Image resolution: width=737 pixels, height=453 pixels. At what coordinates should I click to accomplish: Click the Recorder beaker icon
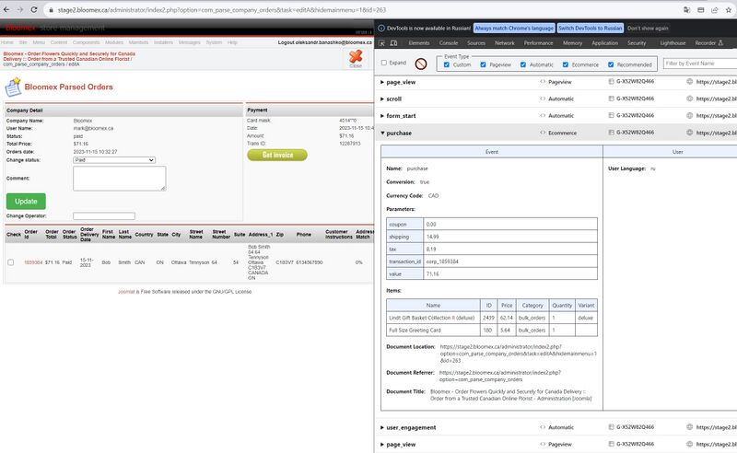point(721,42)
